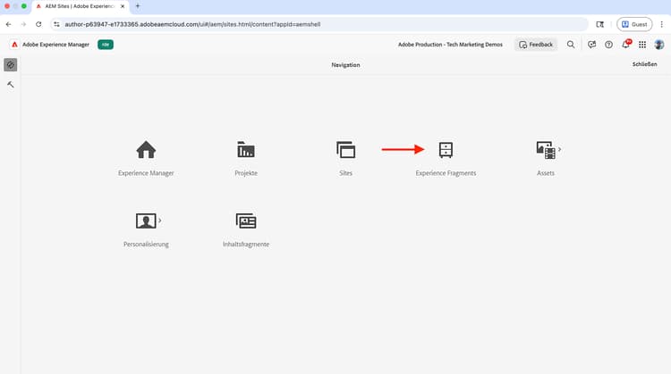Click Adobe Production - Tech Marketing Demos
The image size is (671, 374).
tap(450, 45)
